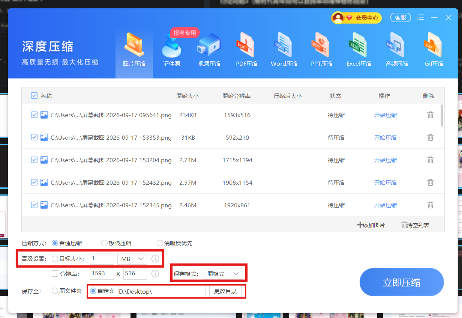Open the hamburger menu icon
The height and width of the screenshot is (318, 462).
420,18
